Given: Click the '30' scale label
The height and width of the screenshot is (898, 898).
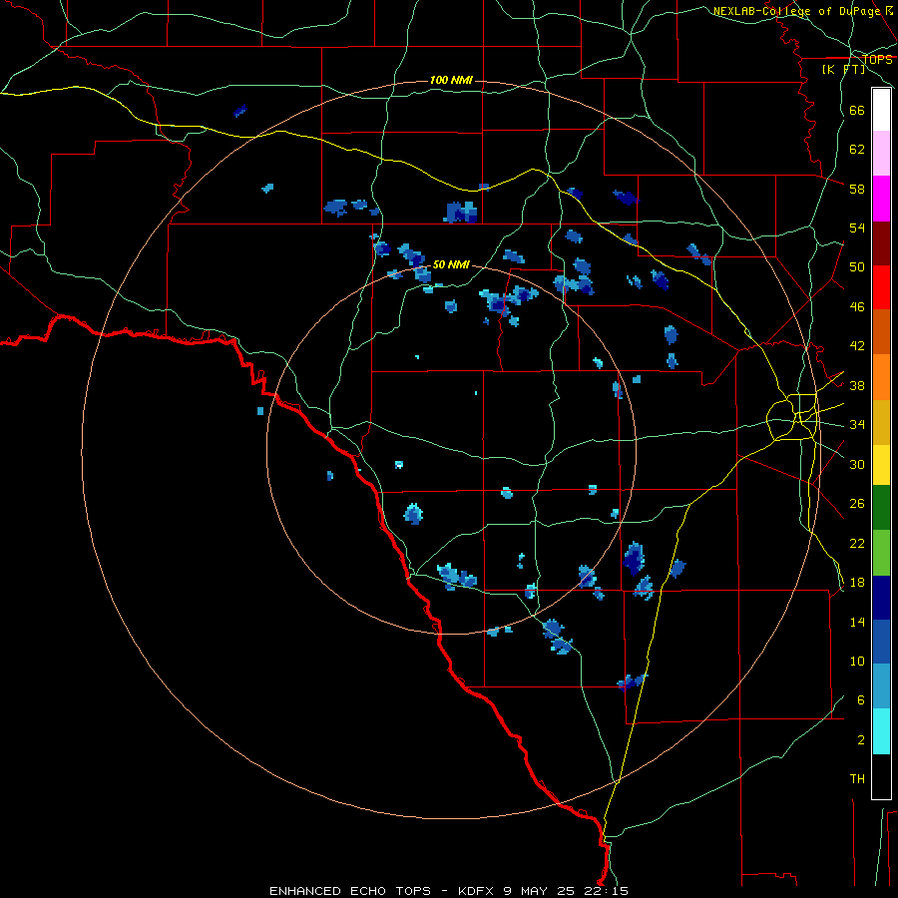Looking at the screenshot, I should point(857,464).
